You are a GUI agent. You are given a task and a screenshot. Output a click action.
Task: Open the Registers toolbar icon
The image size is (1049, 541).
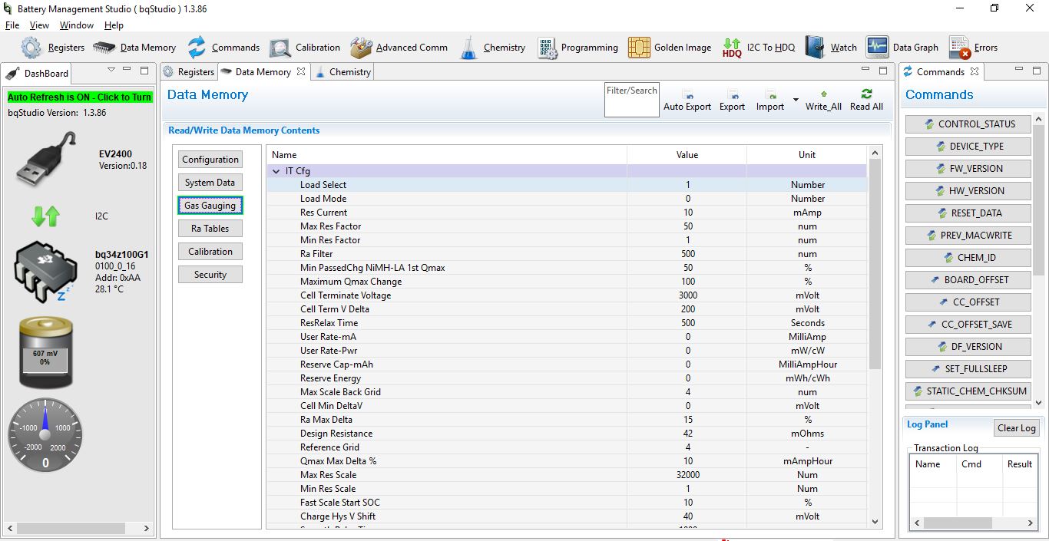[31, 48]
